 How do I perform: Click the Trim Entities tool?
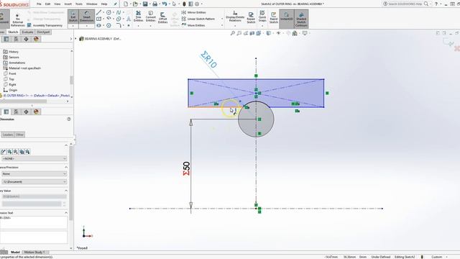click(x=138, y=16)
